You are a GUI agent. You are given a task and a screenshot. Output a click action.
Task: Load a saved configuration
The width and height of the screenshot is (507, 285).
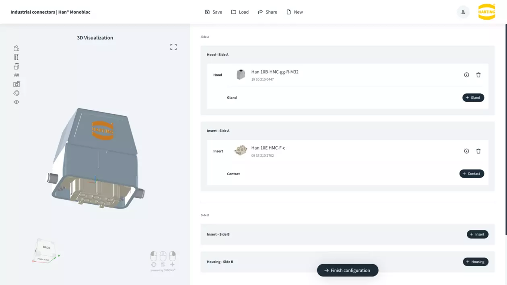(x=240, y=12)
